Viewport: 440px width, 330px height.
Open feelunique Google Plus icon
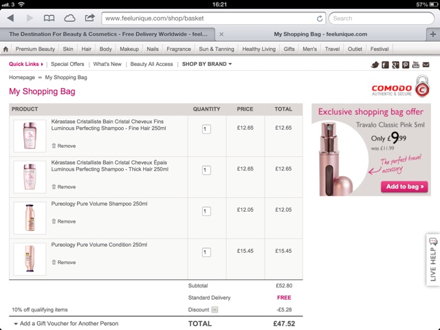coord(395,65)
